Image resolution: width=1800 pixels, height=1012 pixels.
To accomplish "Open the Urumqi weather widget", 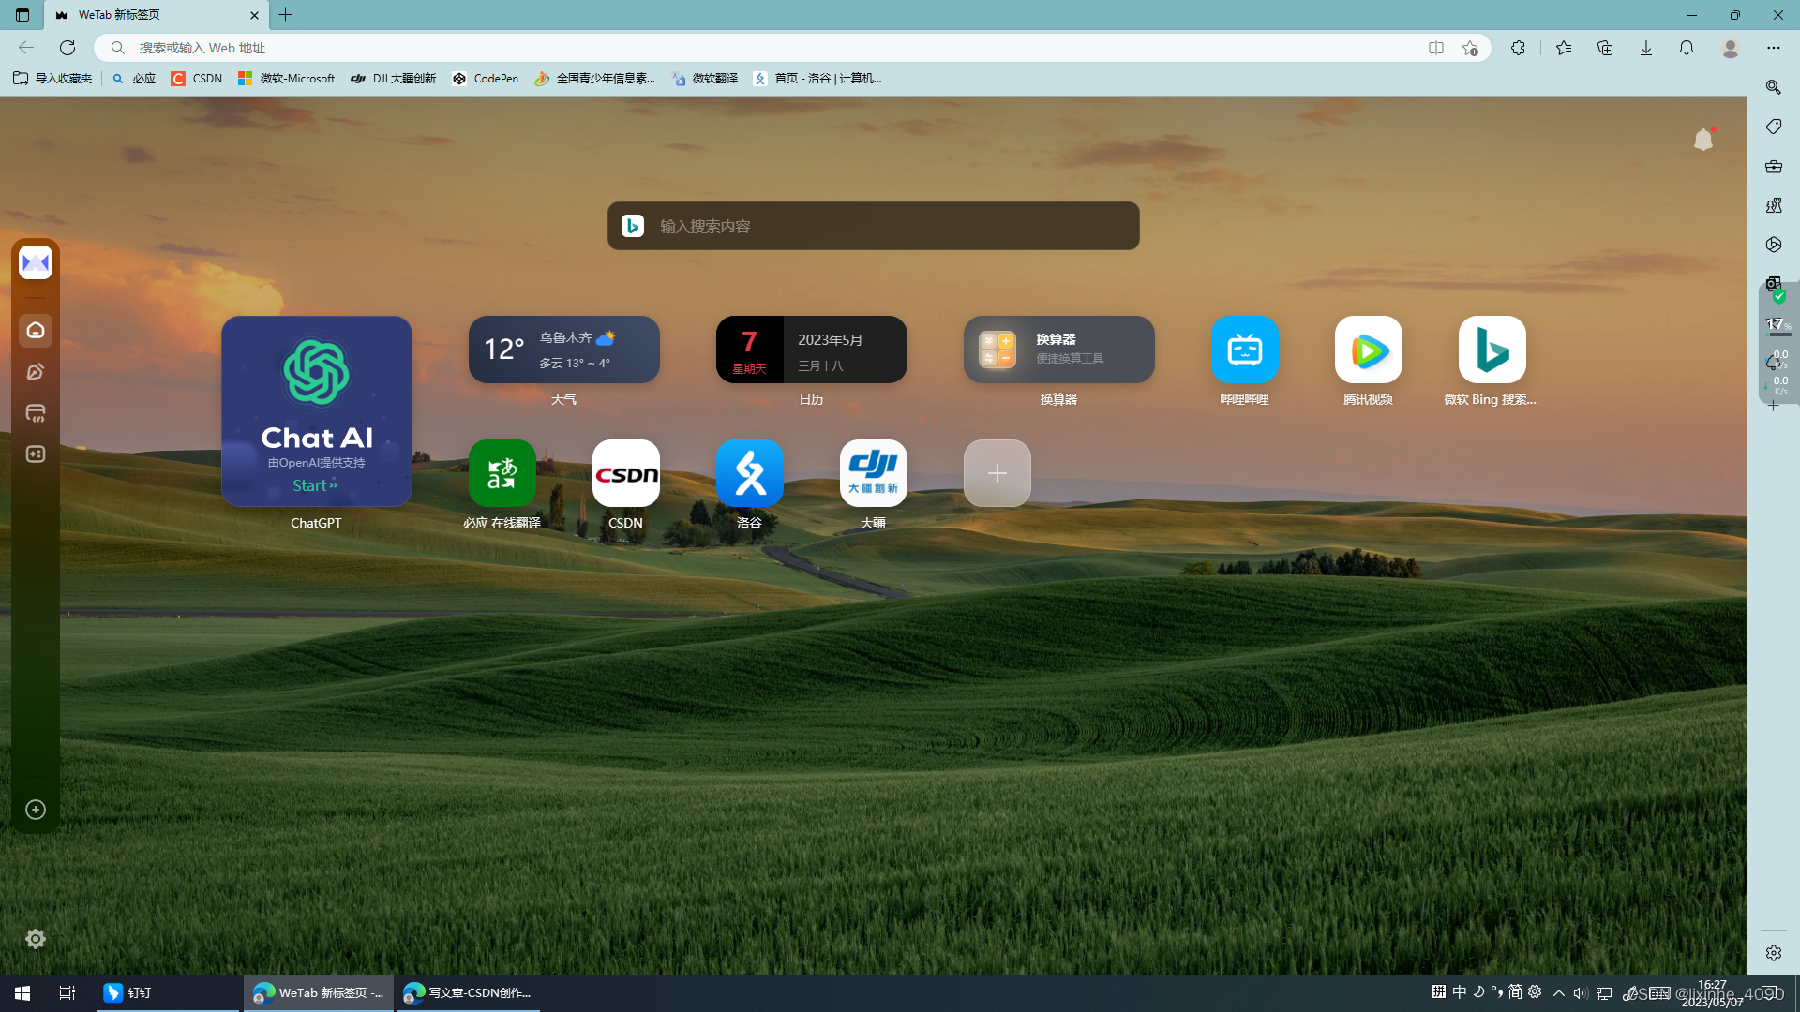I will (564, 350).
